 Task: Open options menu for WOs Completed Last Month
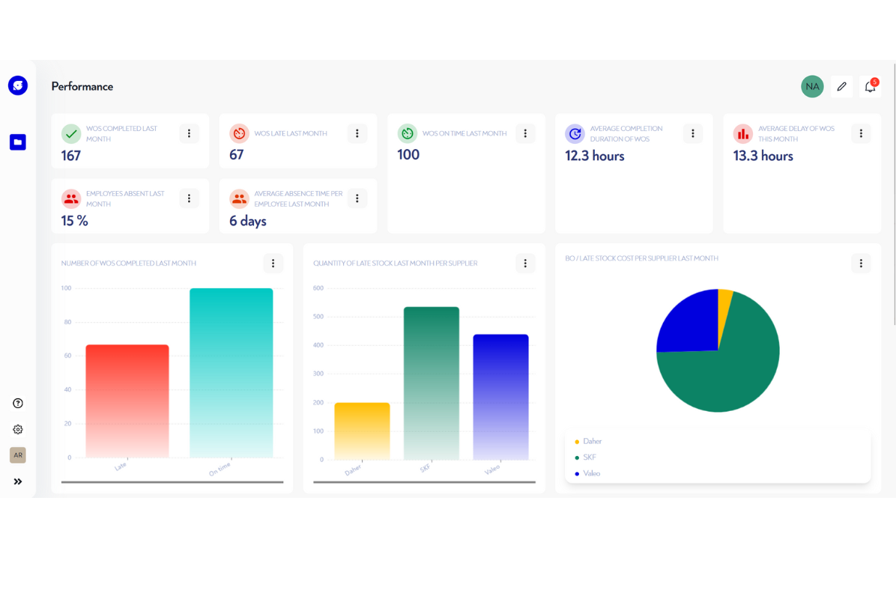click(189, 133)
